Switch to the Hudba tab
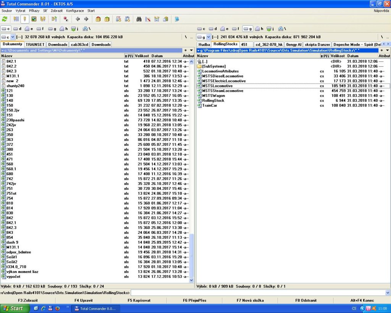The height and width of the screenshot is (313, 391). tap(204, 44)
